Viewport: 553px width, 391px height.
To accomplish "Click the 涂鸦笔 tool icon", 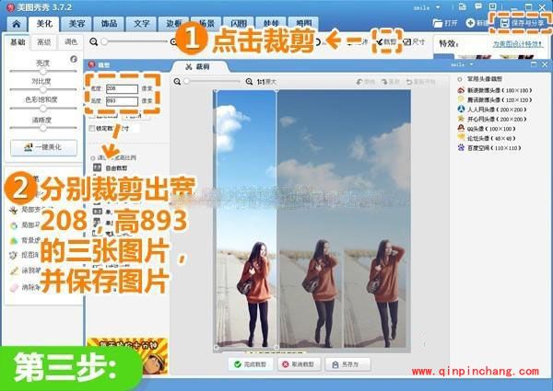I will 14,271.
